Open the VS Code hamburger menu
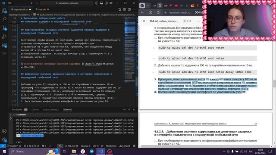 tap(9, 3)
